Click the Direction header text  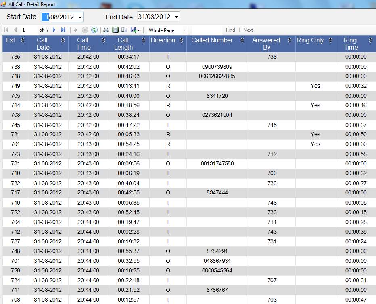pos(163,40)
